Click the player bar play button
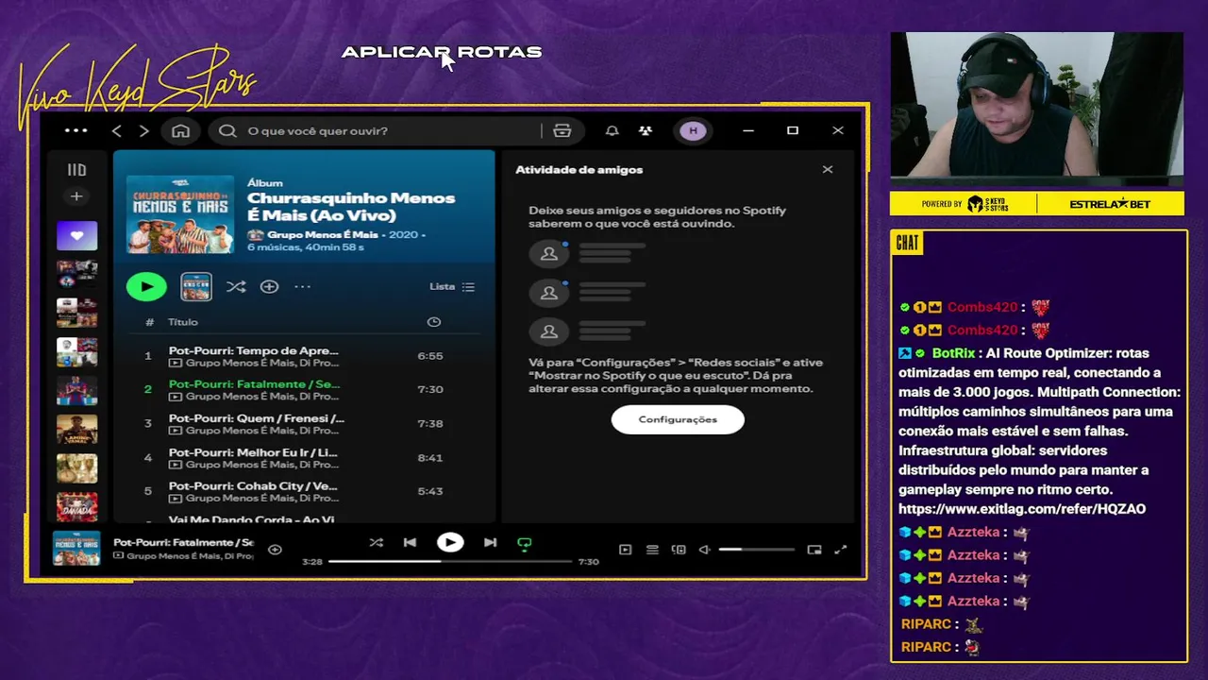Viewport: 1208px width, 680px height. click(x=450, y=542)
